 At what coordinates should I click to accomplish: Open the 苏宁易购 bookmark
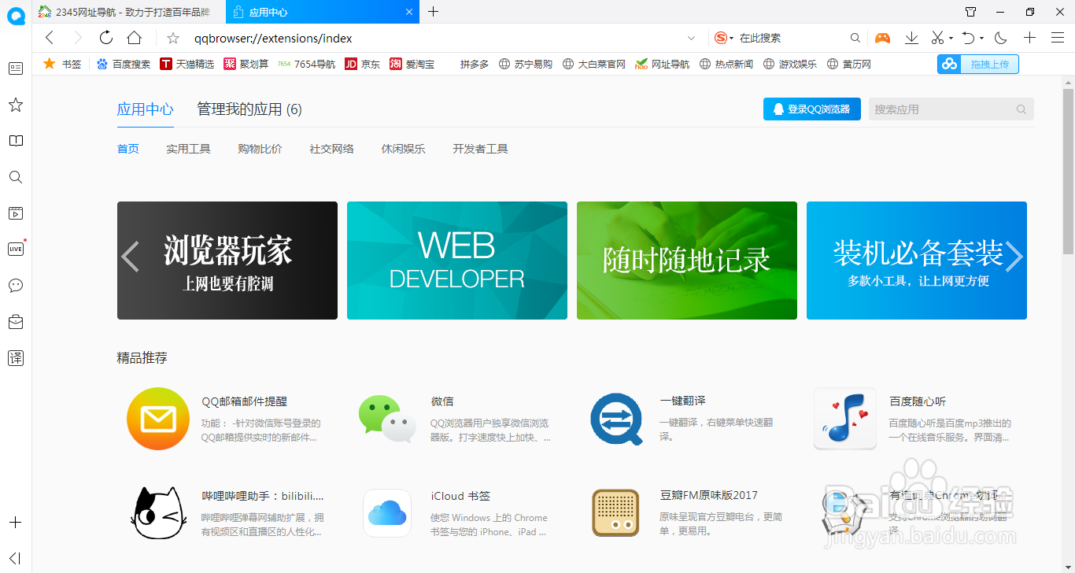tap(526, 65)
